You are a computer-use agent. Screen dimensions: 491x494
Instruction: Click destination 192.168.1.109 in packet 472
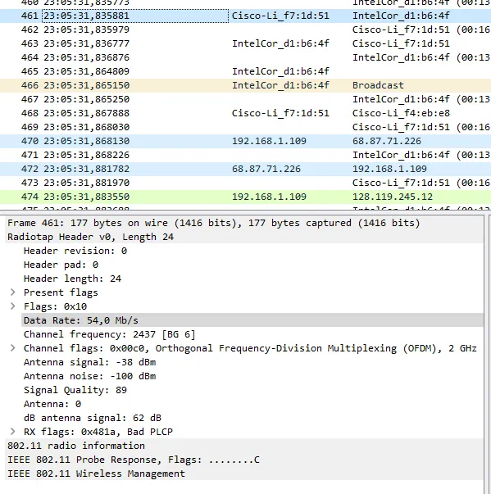[x=389, y=169]
